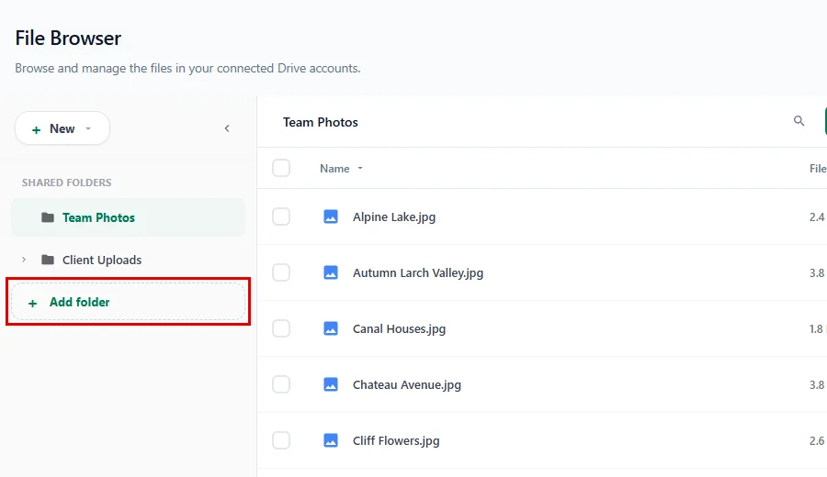Screen dimensions: 827x477
Task: Check the box for Cliff Flowers.jpg
Action: pyautogui.click(x=281, y=440)
